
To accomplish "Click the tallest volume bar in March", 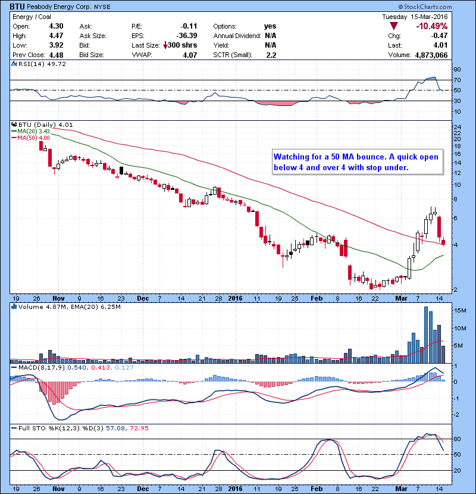I will pos(426,335).
